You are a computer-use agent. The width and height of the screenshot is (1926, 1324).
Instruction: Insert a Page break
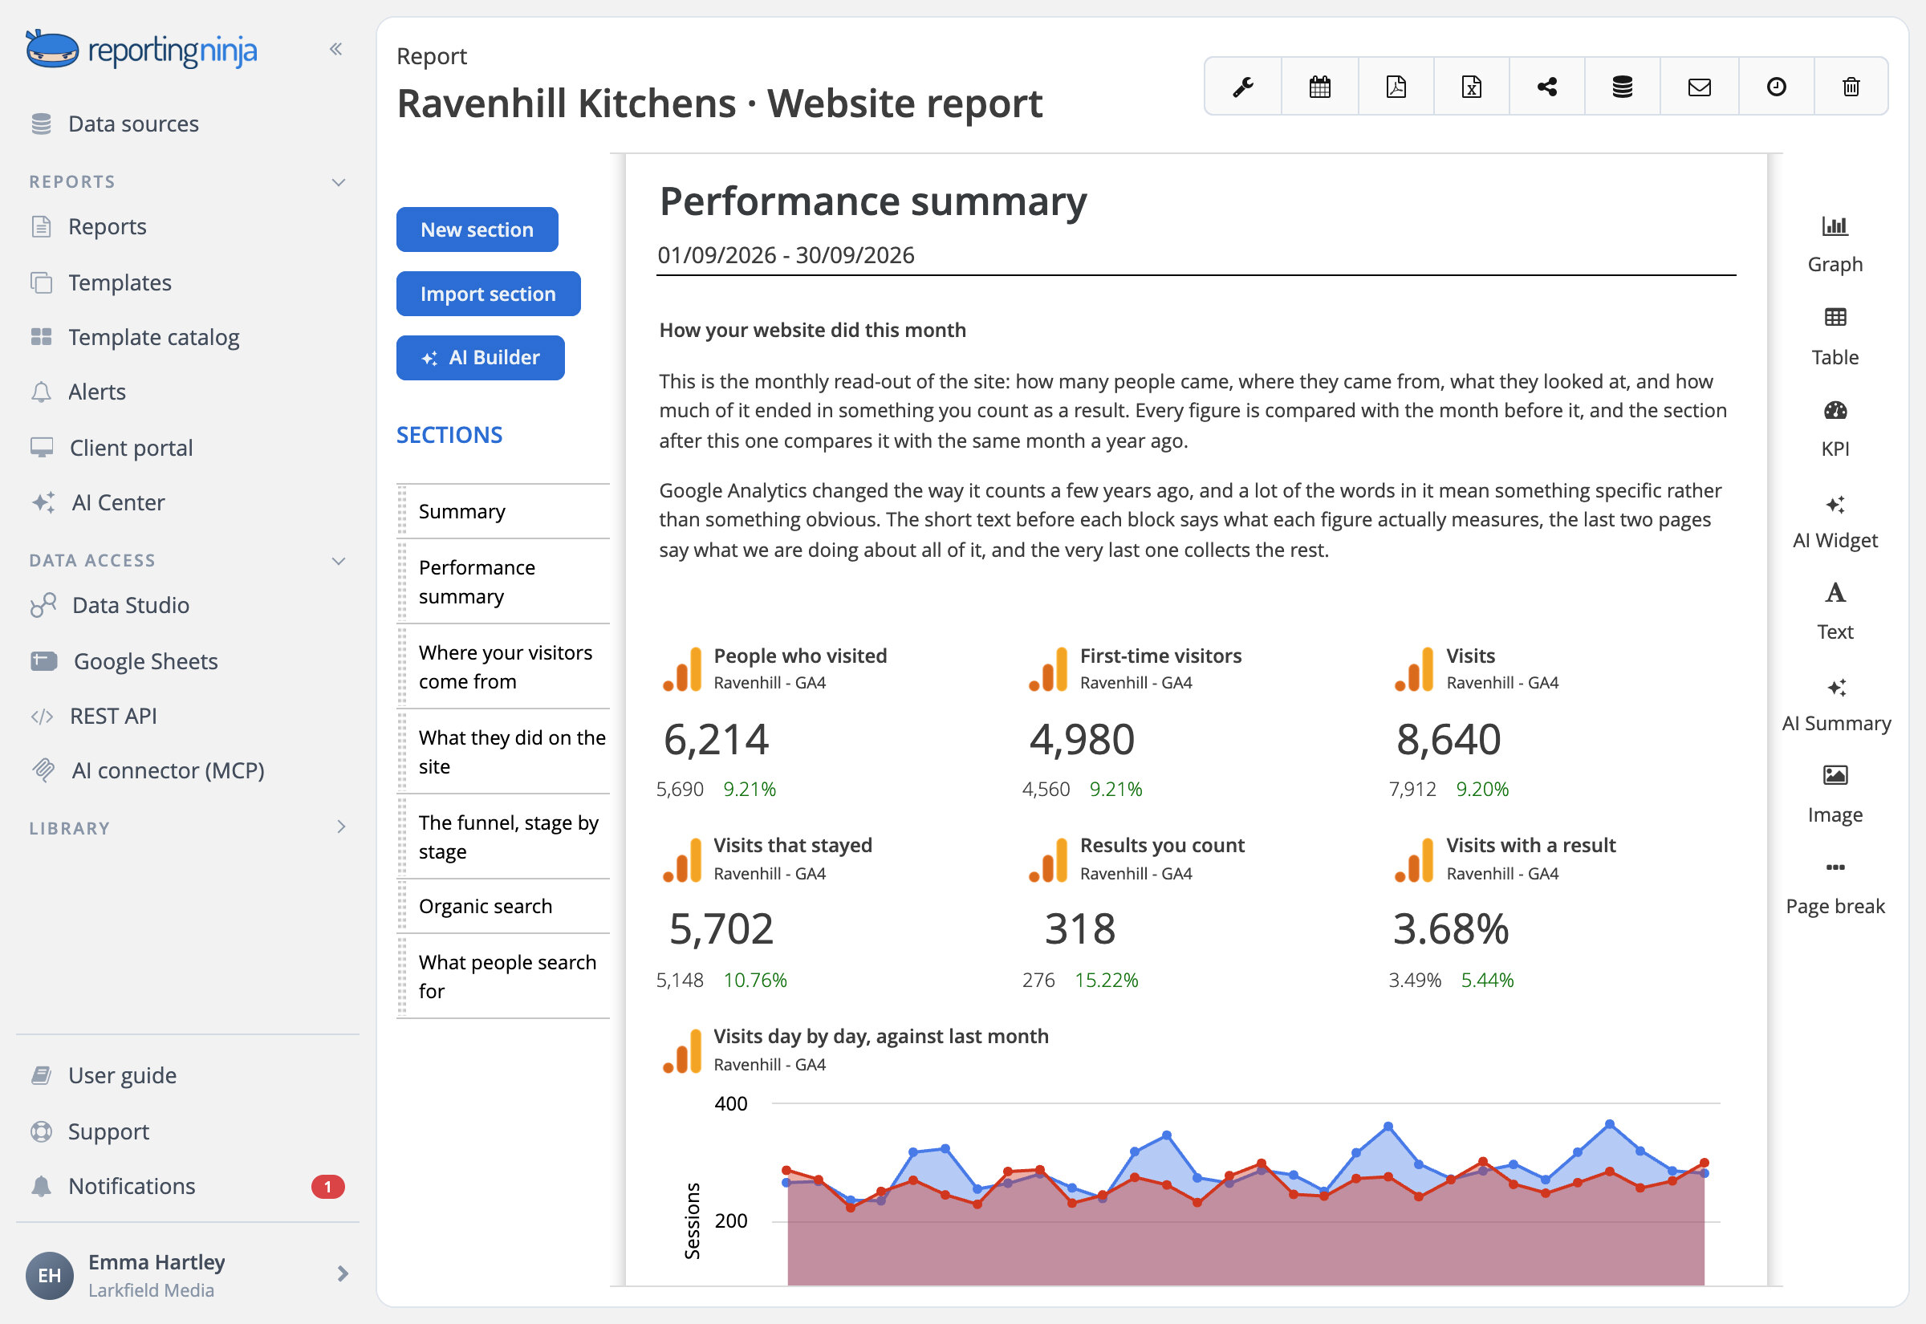pyautogui.click(x=1835, y=887)
